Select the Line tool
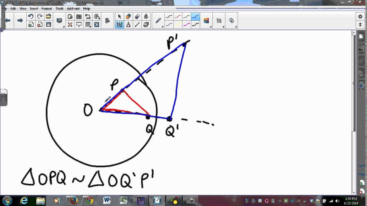The image size is (367, 206). (x=137, y=25)
